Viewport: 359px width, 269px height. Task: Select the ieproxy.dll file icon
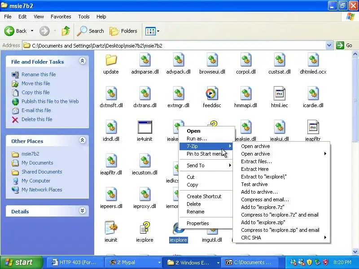[x=144, y=195]
